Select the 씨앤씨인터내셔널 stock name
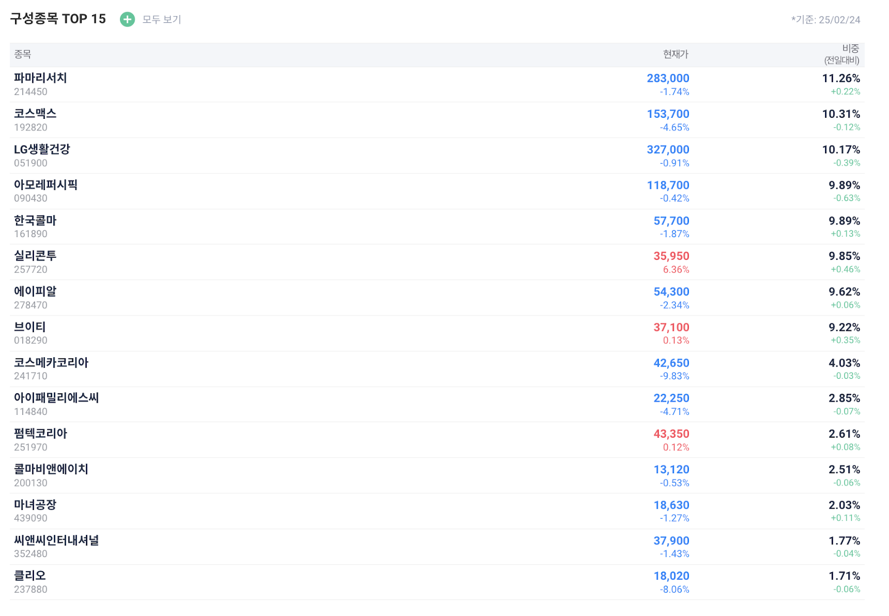 click(x=56, y=540)
